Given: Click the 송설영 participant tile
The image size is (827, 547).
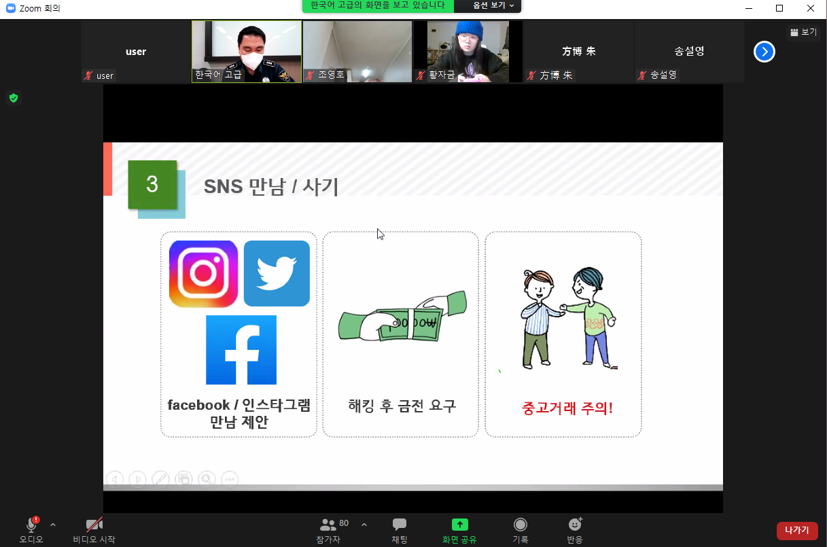Looking at the screenshot, I should [x=688, y=52].
